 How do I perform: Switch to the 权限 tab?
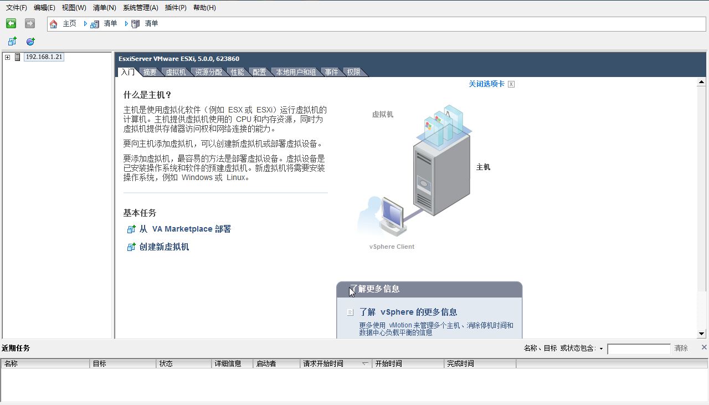(x=353, y=72)
